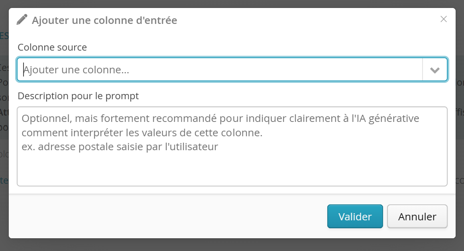The image size is (464, 251).
Task: Click inside the Description pour le prompt textarea
Action: (232, 146)
